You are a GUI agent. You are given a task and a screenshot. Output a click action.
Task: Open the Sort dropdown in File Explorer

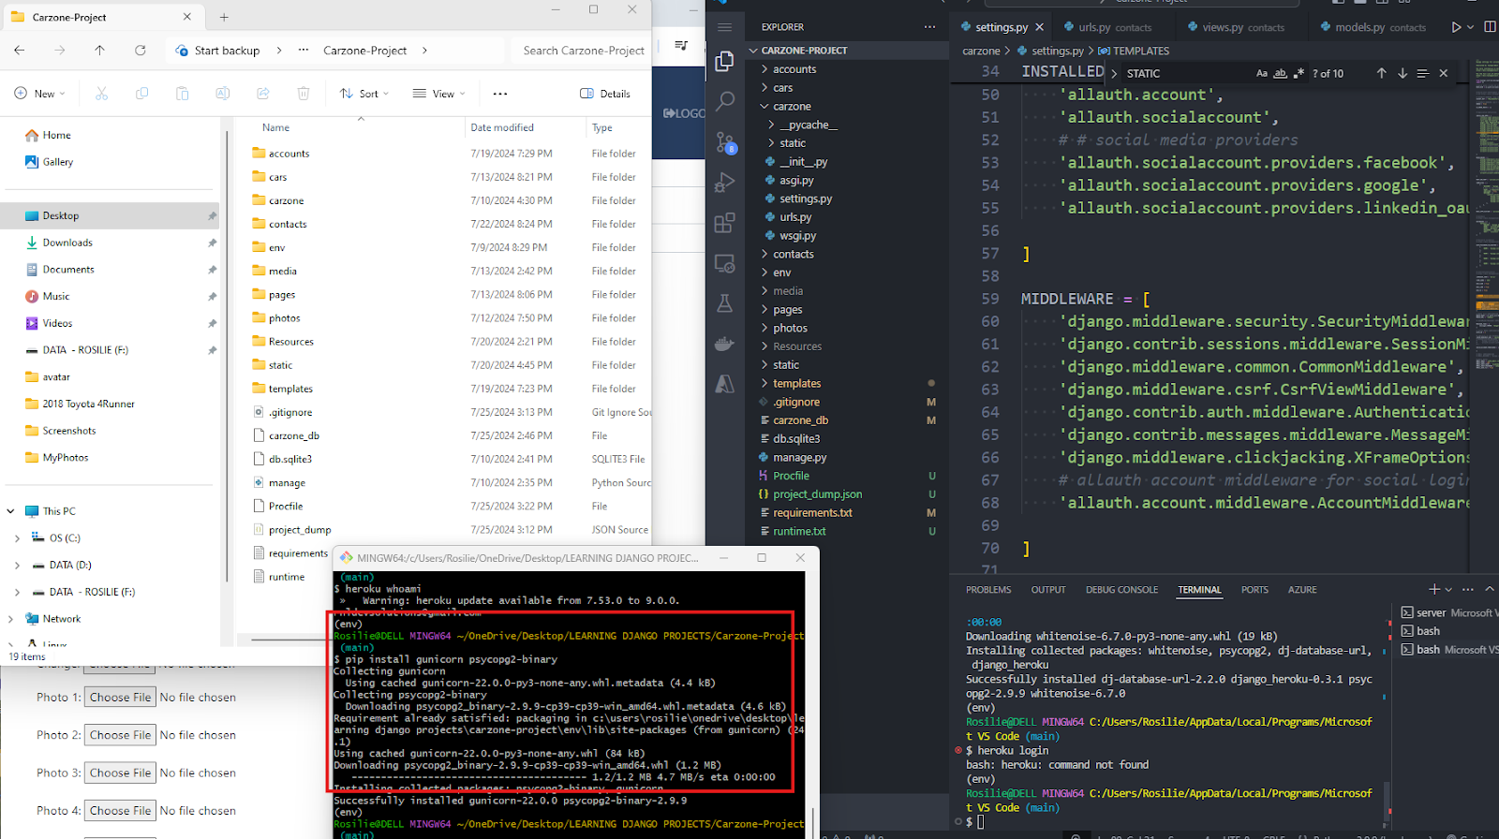click(x=364, y=94)
